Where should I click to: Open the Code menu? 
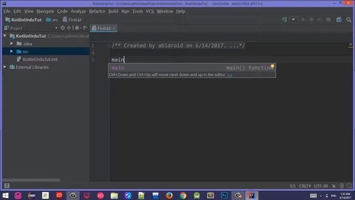click(x=62, y=11)
